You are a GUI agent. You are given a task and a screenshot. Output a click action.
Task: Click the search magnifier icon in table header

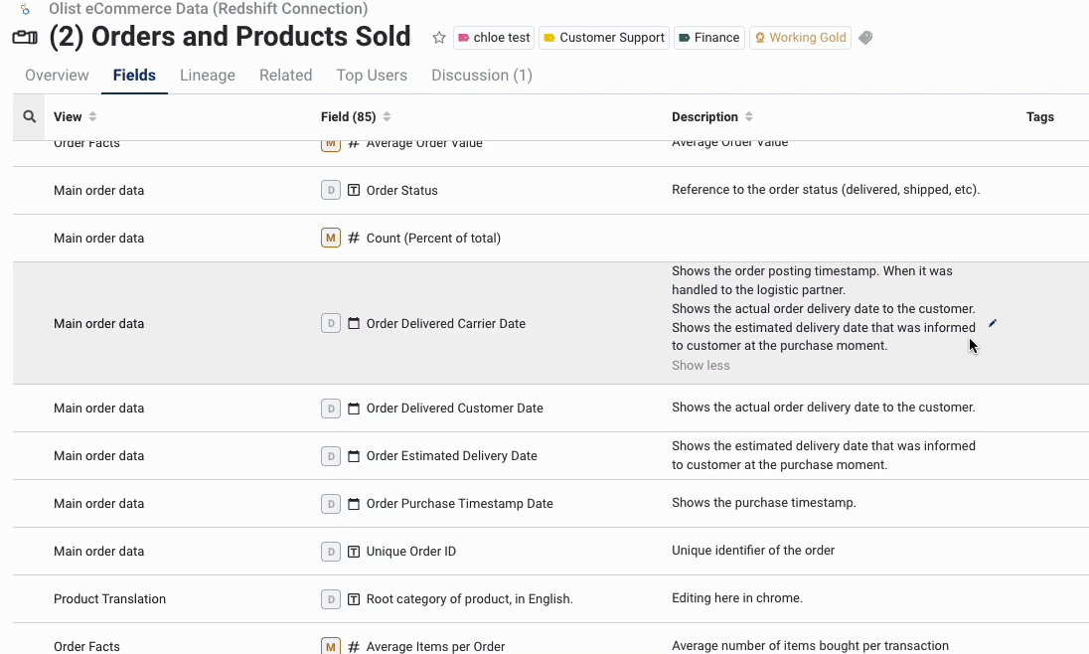29,117
